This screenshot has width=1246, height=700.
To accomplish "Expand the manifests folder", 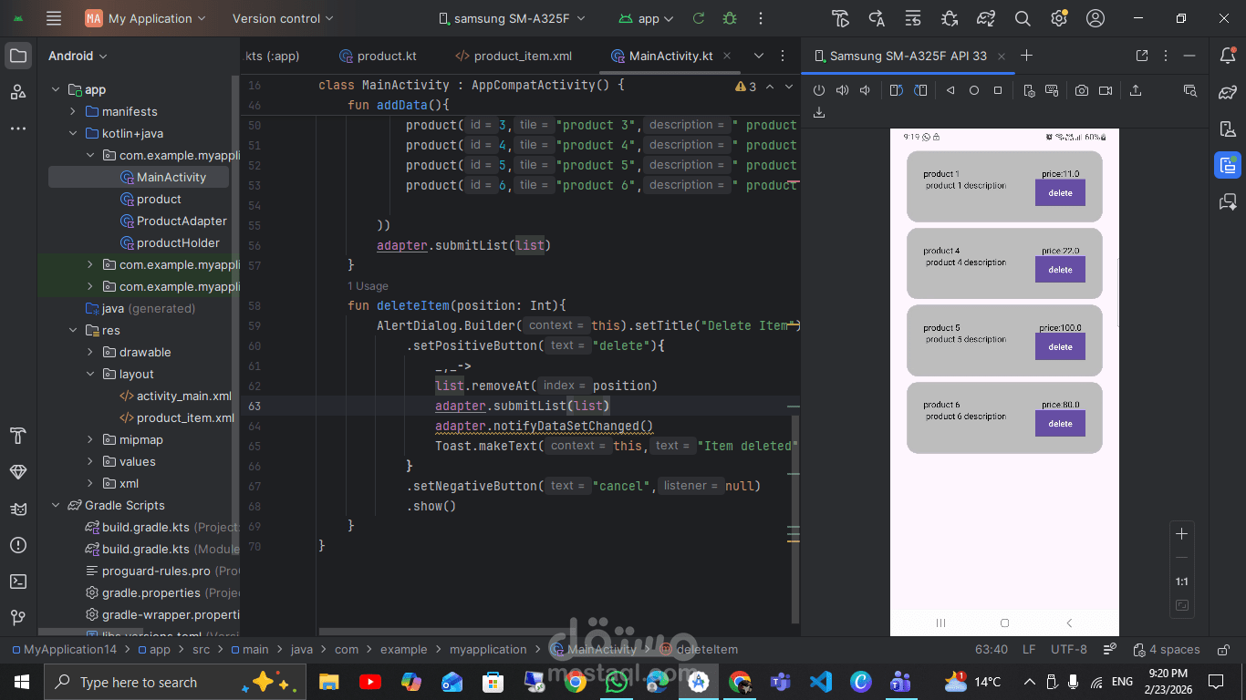I will pos(70,111).
